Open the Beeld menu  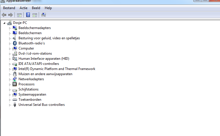point(36,8)
